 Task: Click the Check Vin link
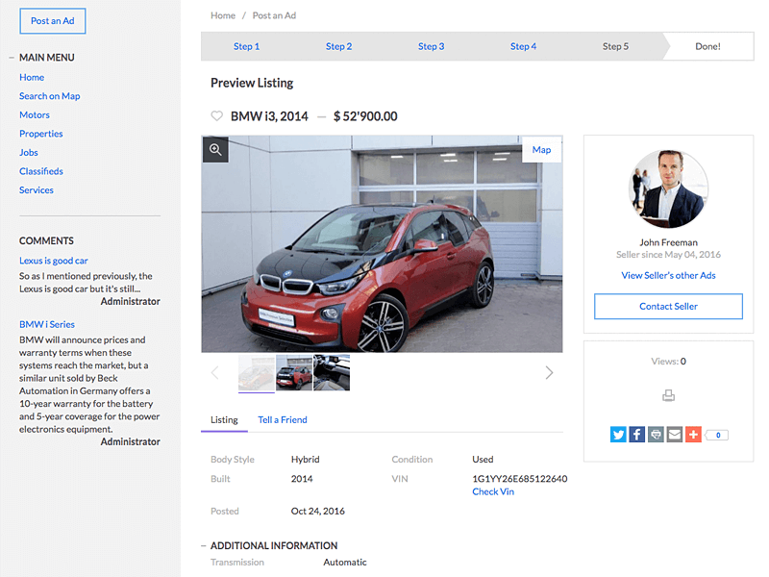tap(493, 491)
